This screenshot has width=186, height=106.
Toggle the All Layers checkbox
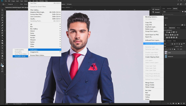coord(66,4)
